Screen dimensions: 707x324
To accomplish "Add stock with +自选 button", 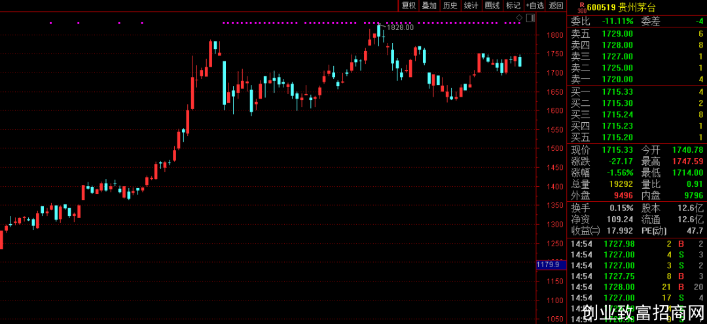I will (535, 6).
